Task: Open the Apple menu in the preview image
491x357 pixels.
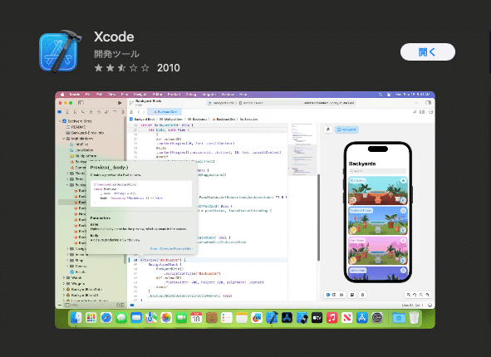Action: tap(62, 95)
